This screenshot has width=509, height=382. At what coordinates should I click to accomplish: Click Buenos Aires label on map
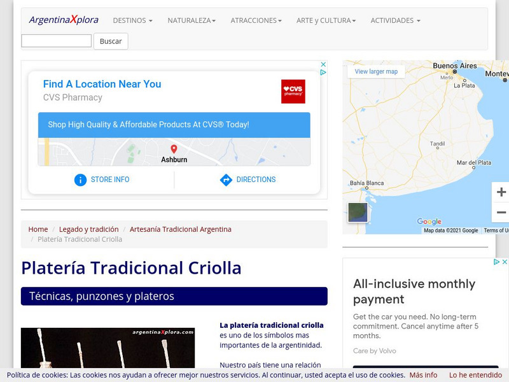[455, 66]
